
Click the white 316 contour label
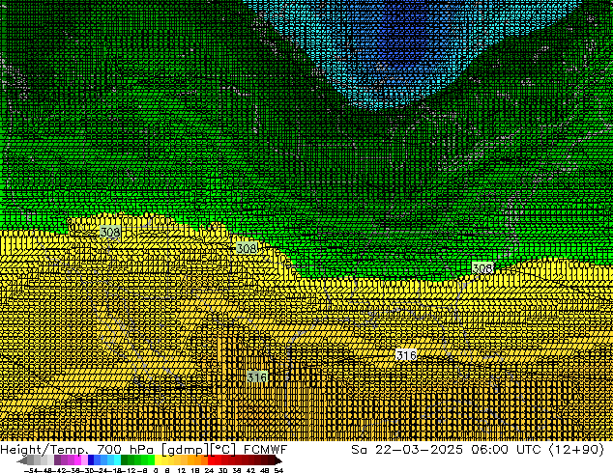pos(406,355)
